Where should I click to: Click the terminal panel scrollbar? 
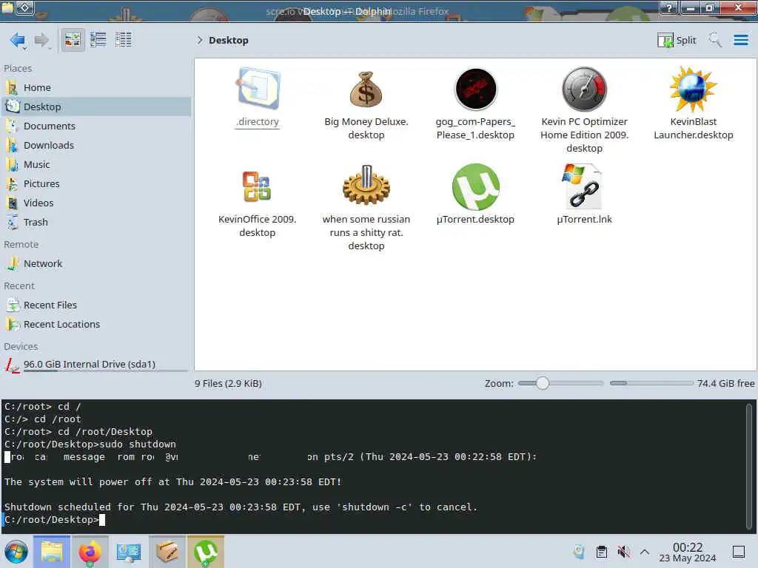(x=749, y=466)
